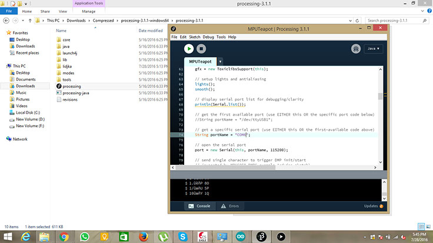The image size is (433, 243).
Task: Open New Volume (D:) in sidebar
Action: point(30,119)
